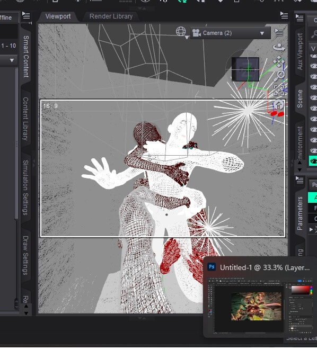This screenshot has height=350, width=317.
Task: Collapse left pane using the side handle
Action: (34, 164)
